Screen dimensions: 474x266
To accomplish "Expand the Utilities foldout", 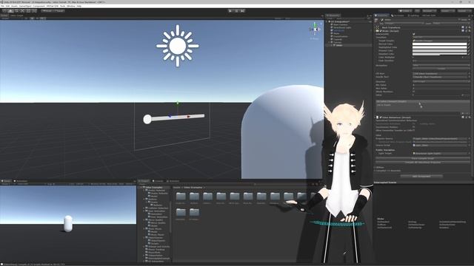I will tap(375, 168).
